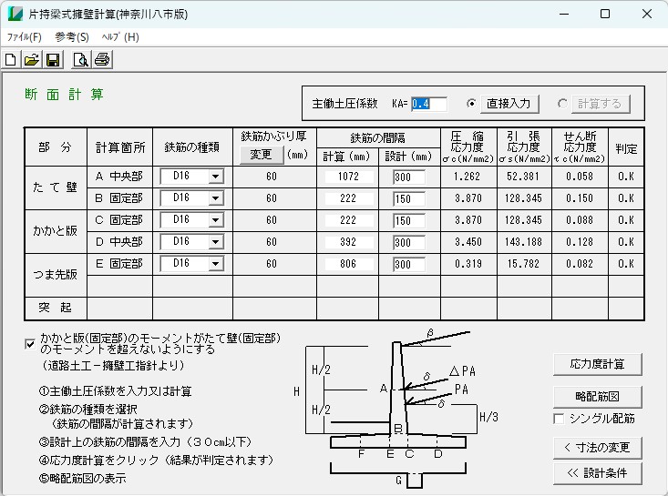Click the 変更 cover thickness button
Screen dimensions: 668x496
point(262,155)
